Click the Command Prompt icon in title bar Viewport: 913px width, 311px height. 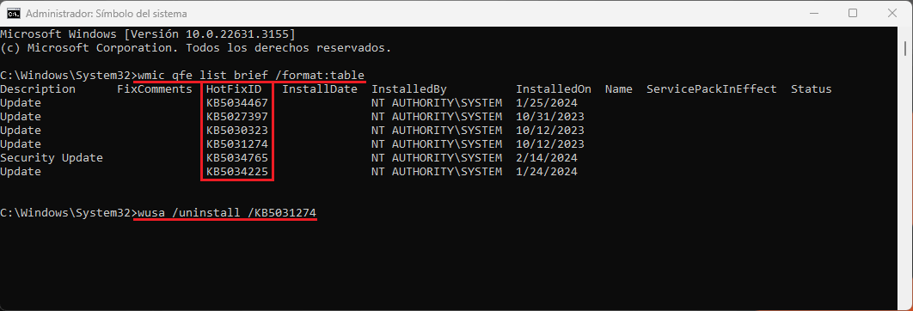(14, 13)
